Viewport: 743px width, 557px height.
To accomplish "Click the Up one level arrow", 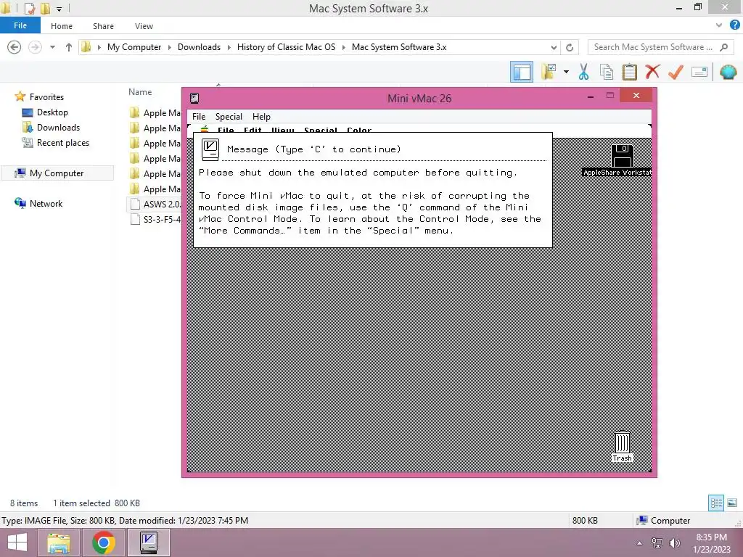I will [x=69, y=47].
